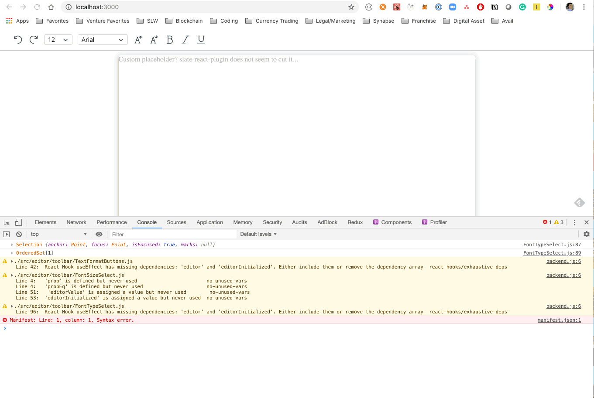Switch to the Network tab
Image resolution: width=594 pixels, height=398 pixels.
(76, 222)
